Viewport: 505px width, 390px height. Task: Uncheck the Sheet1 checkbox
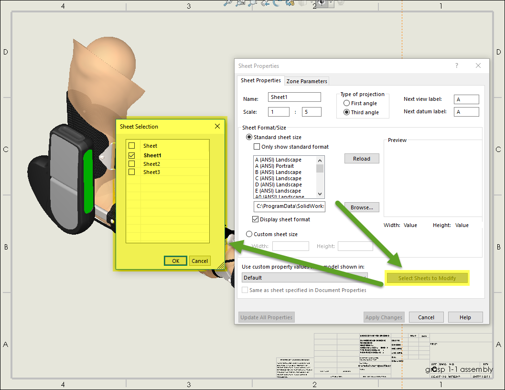[132, 155]
